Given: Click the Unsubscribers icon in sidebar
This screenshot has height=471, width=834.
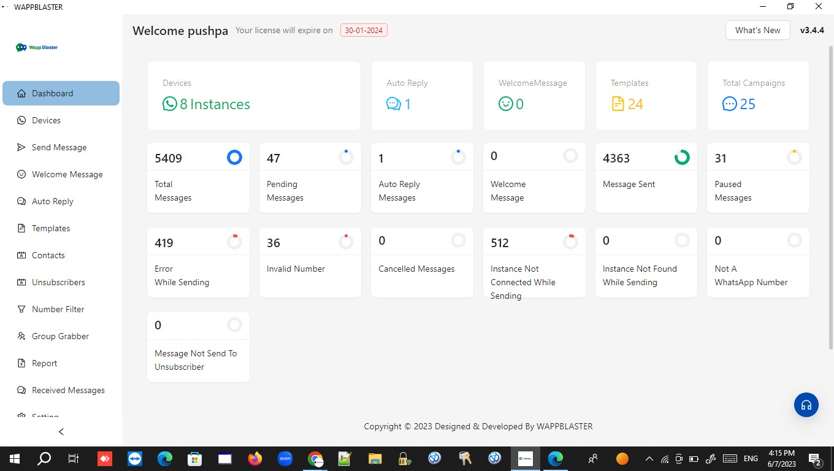Looking at the screenshot, I should pyautogui.click(x=21, y=282).
